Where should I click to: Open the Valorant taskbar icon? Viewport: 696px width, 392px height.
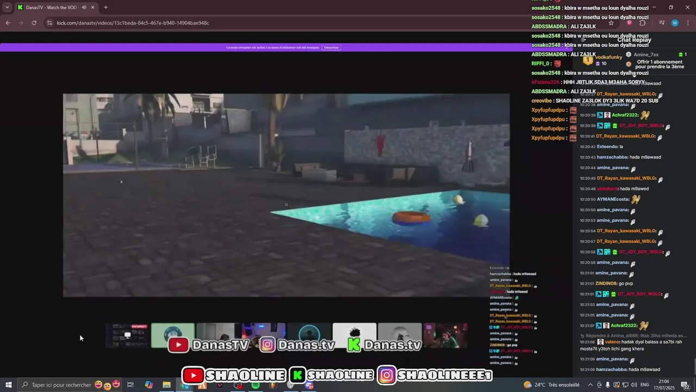tap(220, 385)
